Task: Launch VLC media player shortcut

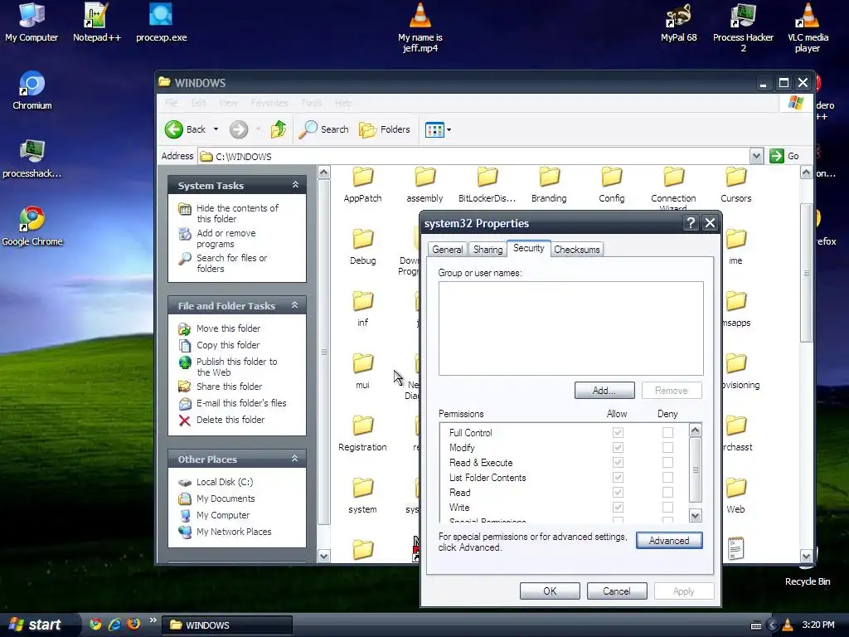Action: pyautogui.click(x=808, y=27)
